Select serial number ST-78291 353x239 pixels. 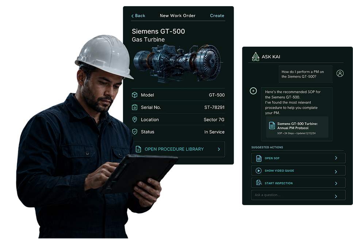click(x=214, y=107)
